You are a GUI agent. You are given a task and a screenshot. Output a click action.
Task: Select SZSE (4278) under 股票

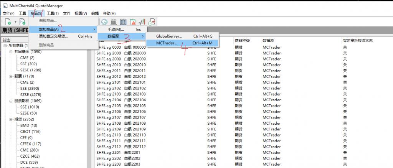[31, 95]
